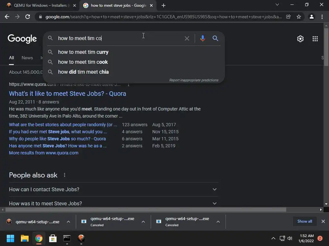Go to Google home via the logo
Image resolution: width=329 pixels, height=246 pixels.
(22, 39)
